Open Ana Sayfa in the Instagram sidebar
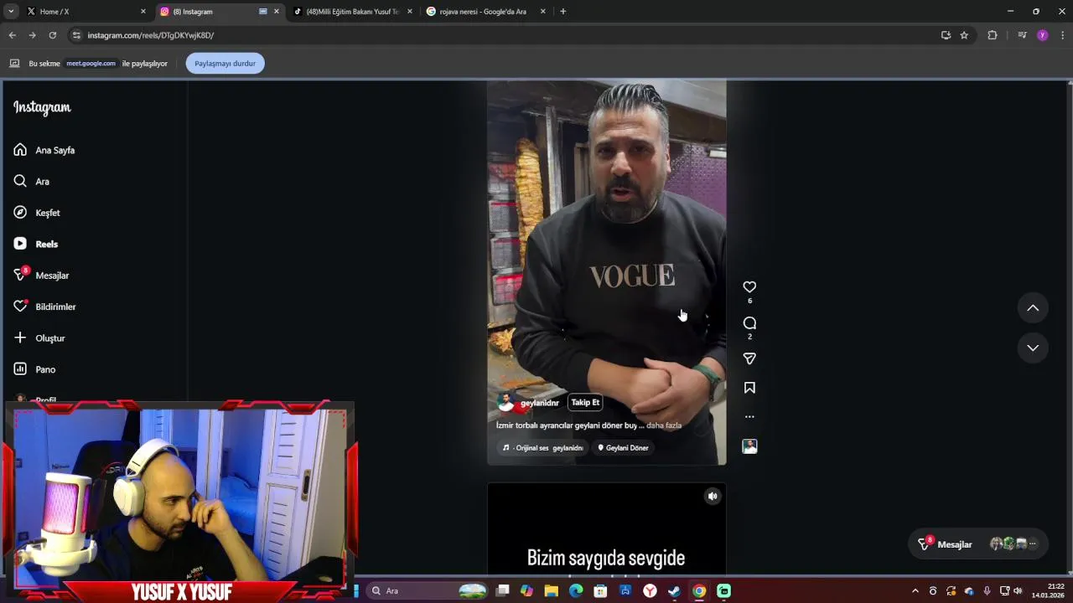This screenshot has width=1073, height=603. tap(44, 150)
